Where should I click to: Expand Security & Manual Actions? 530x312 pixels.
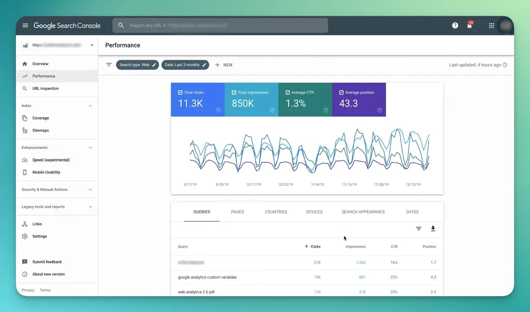click(90, 190)
